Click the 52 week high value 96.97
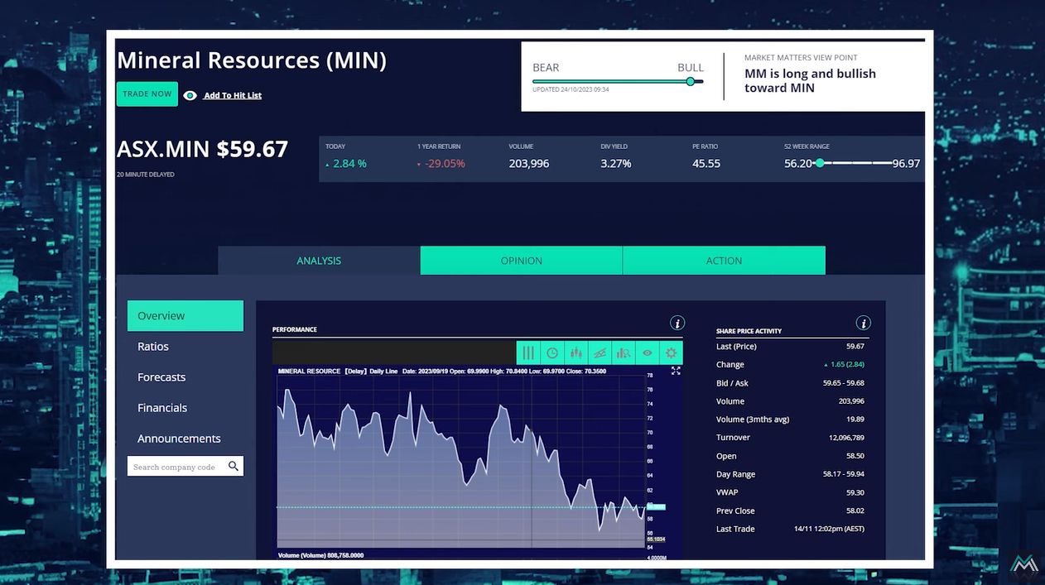1045x585 pixels. pos(906,164)
